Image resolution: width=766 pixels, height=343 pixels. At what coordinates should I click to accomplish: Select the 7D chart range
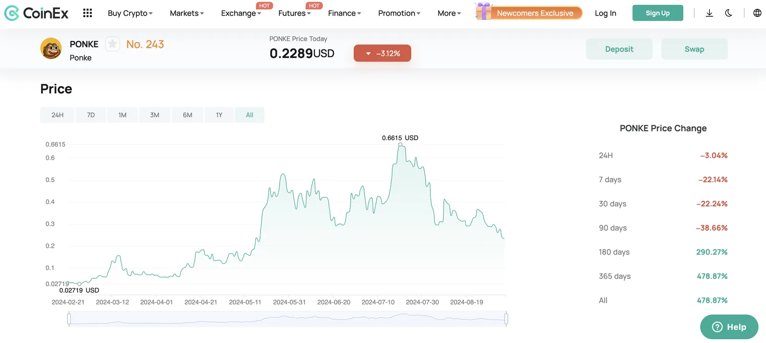[x=91, y=115]
